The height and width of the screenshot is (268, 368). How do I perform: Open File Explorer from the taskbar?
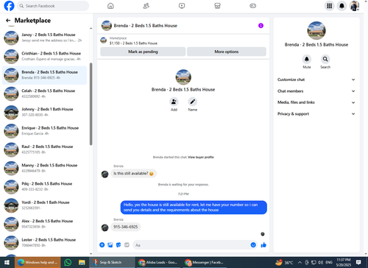pyautogui.click(x=82, y=263)
